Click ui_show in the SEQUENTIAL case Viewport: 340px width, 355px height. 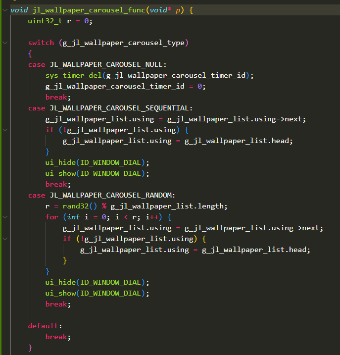point(60,173)
